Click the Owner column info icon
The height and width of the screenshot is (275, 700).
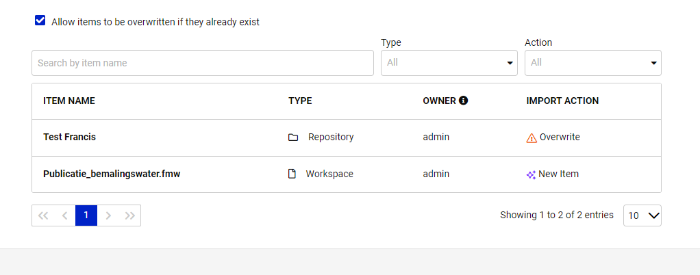click(x=464, y=101)
